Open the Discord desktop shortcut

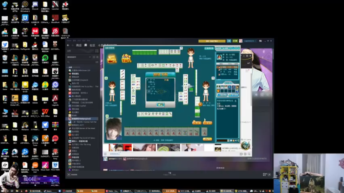[35, 5]
